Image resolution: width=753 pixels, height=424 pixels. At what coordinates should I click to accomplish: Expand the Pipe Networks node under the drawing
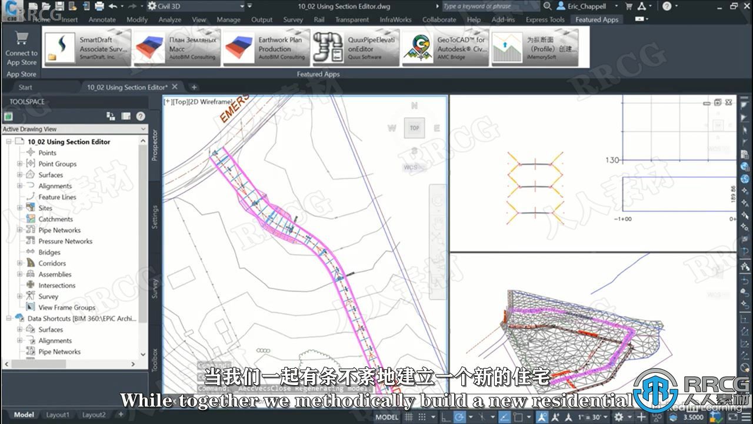[x=19, y=230]
